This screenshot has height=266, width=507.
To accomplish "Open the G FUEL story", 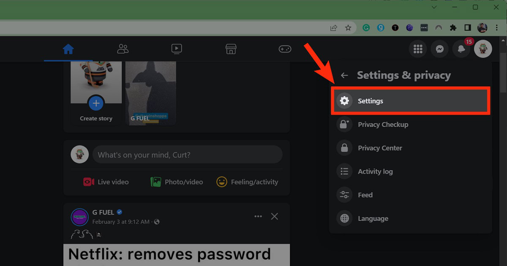I will (x=151, y=94).
